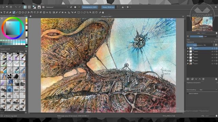This screenshot has width=218, height=122.
Task: Open the canvas document list arrow
Action: pos(183,16)
